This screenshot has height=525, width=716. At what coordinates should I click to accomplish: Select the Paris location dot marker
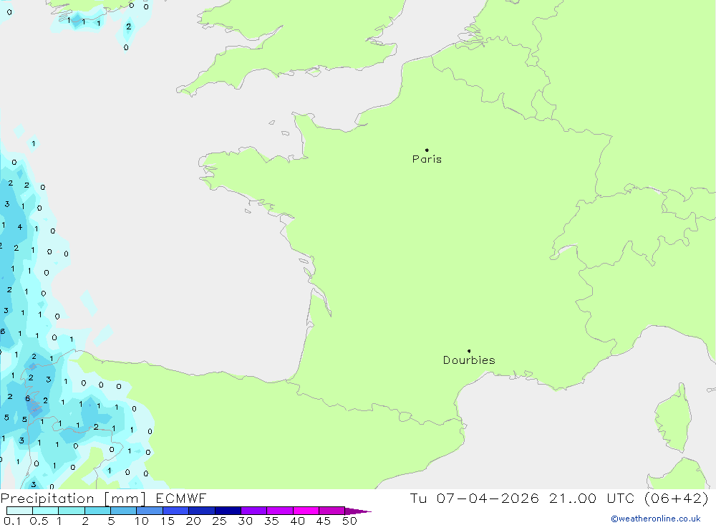pyautogui.click(x=427, y=150)
